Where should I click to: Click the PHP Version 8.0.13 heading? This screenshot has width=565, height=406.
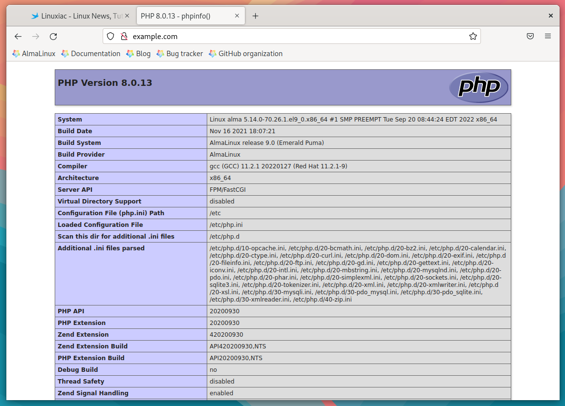[105, 82]
